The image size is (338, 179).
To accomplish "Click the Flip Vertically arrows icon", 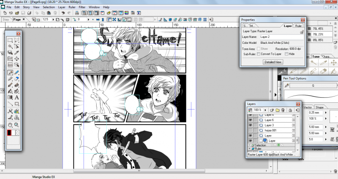I will [103, 19].
